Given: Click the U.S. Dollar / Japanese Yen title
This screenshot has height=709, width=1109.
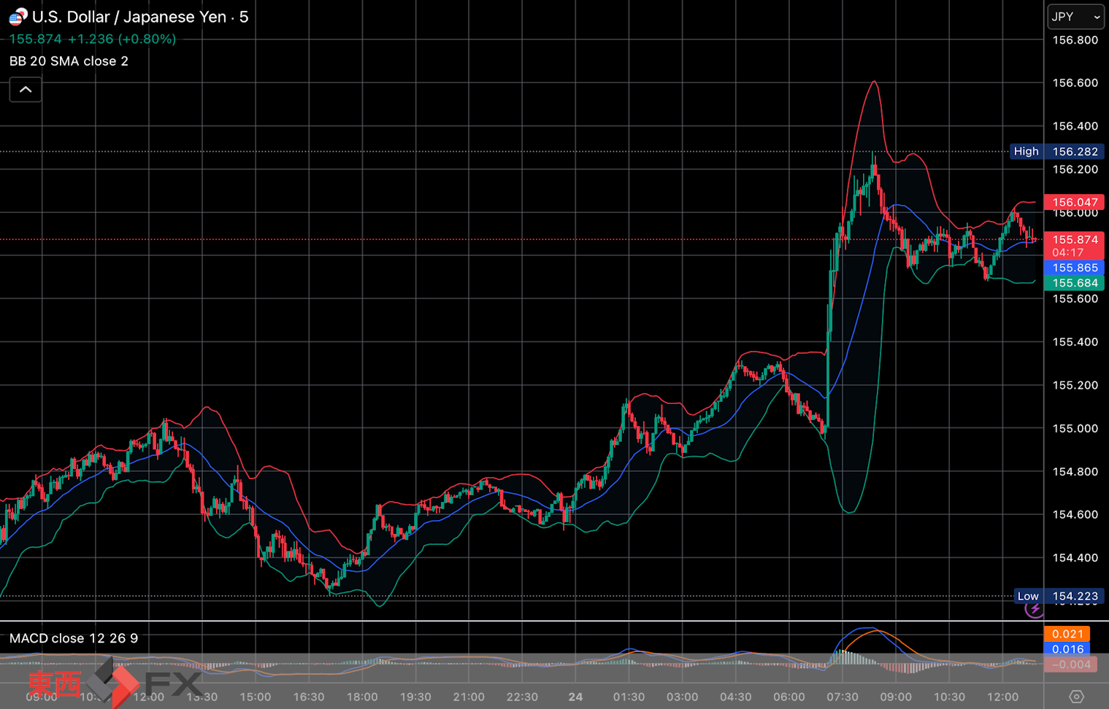Looking at the screenshot, I should point(129,17).
